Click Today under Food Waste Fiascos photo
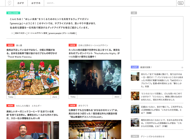This screenshot has height=139, width=190. coord(11,97)
